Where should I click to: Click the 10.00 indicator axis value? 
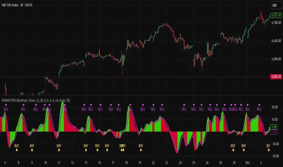point(274,119)
